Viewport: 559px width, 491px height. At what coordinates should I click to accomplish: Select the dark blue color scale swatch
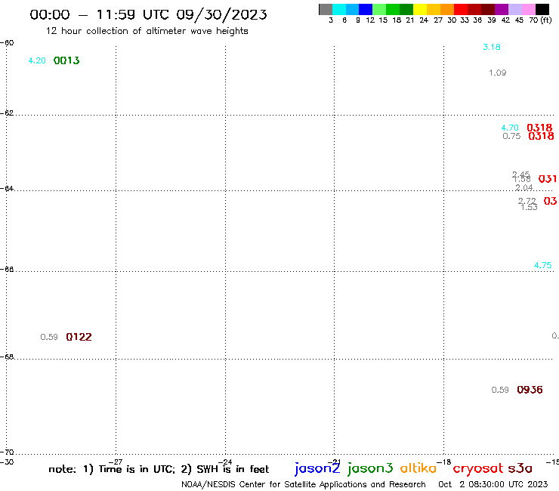[x=366, y=9]
